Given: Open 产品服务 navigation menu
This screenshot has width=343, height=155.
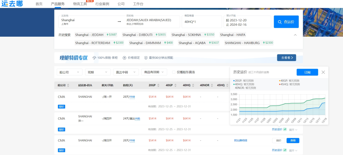Looking at the screenshot, I should pyautogui.click(x=58, y=4).
